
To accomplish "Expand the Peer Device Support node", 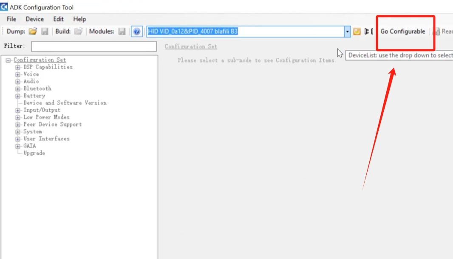I will point(18,125).
